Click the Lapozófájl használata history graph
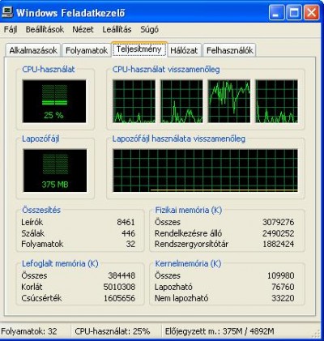The image size is (324, 341). [206, 170]
